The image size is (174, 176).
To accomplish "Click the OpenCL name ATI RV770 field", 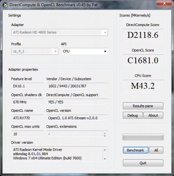I will point(27,118).
